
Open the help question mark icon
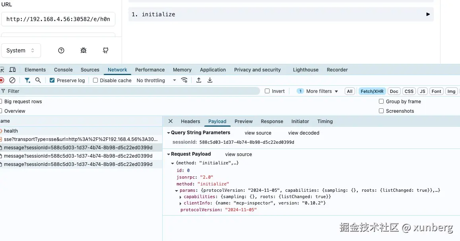(x=61, y=50)
